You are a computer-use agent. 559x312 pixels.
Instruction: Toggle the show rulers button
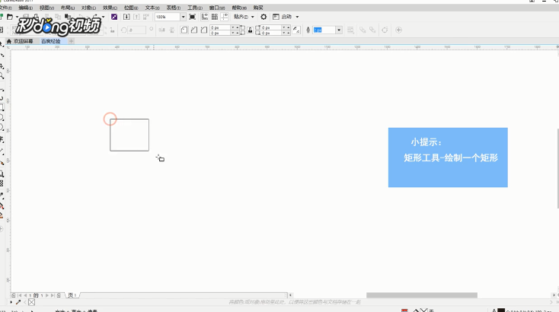[x=205, y=17]
